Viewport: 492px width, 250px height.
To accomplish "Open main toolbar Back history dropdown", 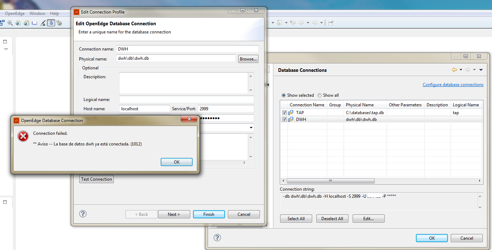I will (308, 23).
